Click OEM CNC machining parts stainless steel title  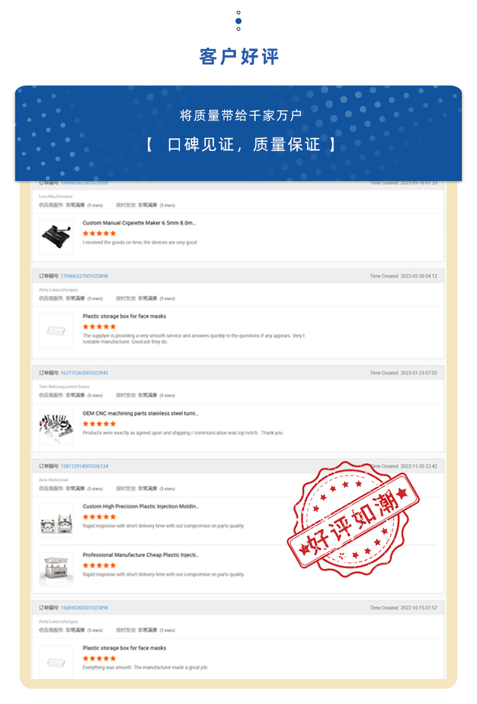pos(141,413)
